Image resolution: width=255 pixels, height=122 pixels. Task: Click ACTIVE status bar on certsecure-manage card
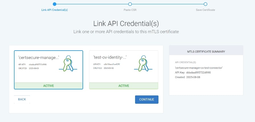coord(49,86)
